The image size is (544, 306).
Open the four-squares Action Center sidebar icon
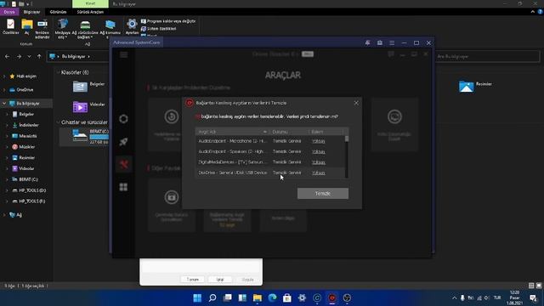tap(123, 187)
